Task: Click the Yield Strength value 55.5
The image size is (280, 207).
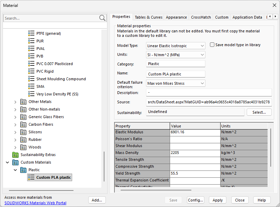Action: pos(195,174)
